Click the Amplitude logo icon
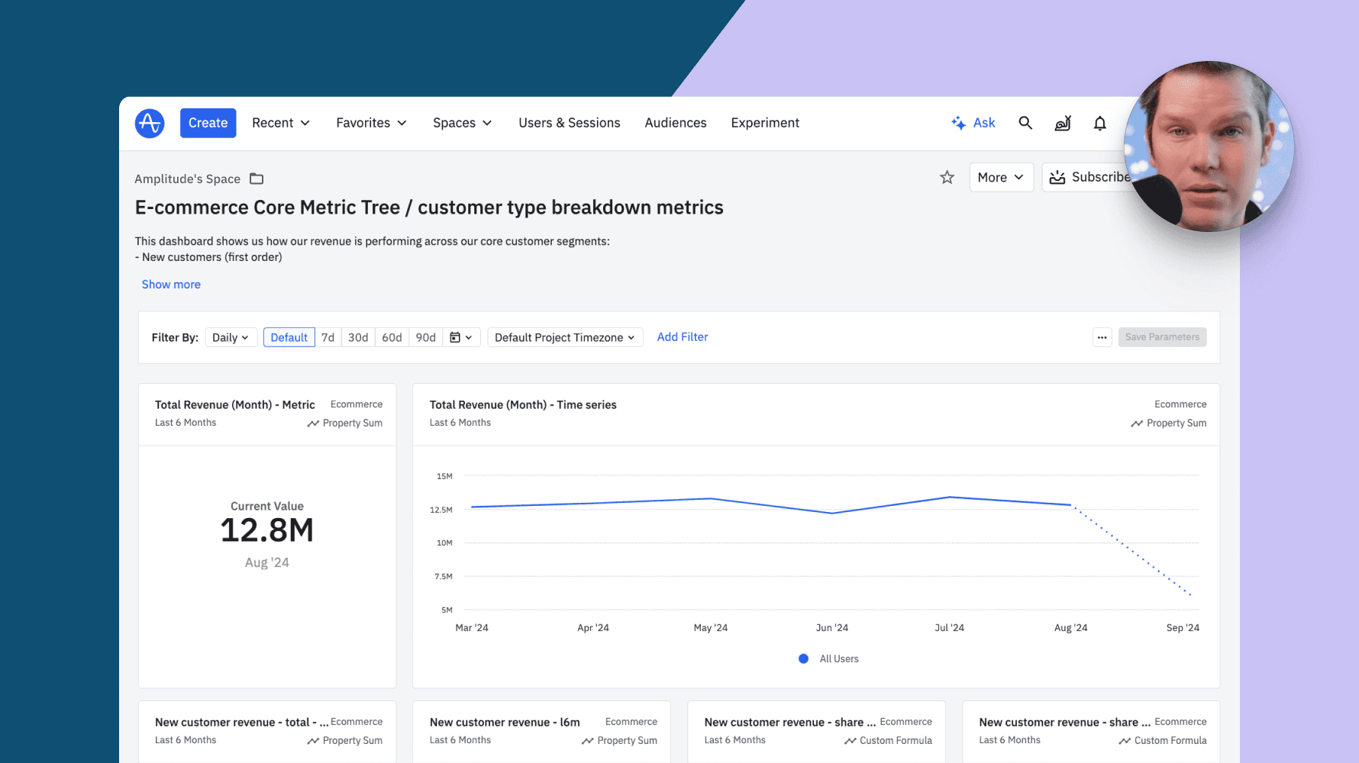Screen dimensions: 1359x763 click(x=150, y=123)
